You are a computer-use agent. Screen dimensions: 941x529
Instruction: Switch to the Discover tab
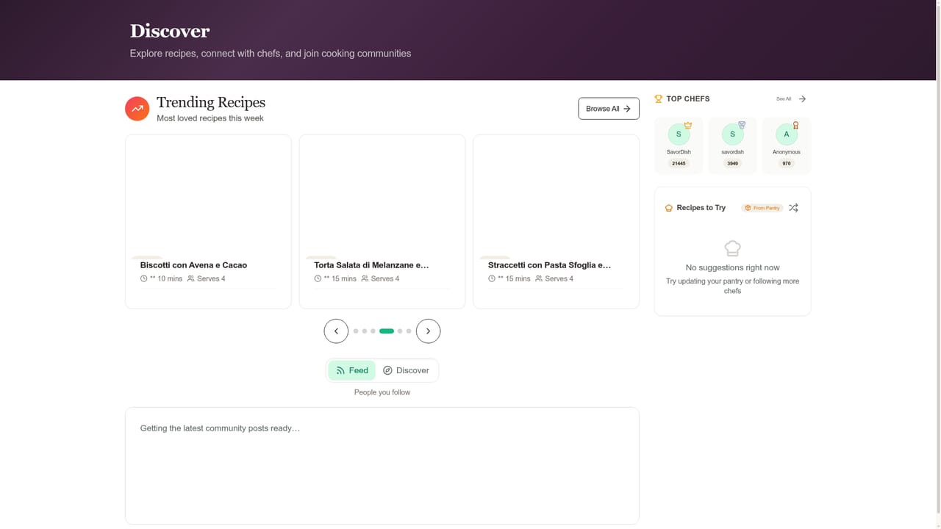tap(406, 370)
